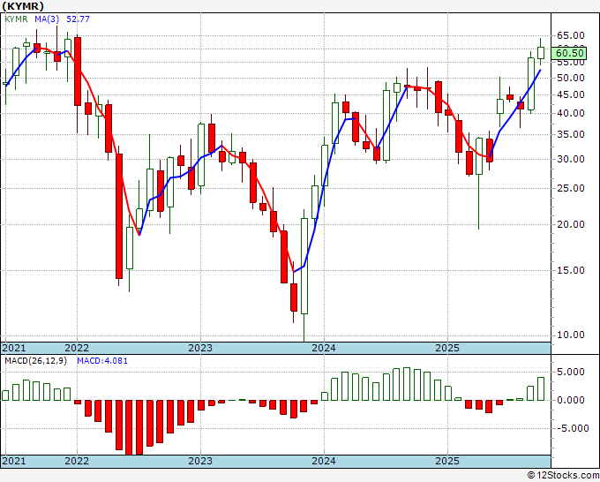
Task: Click the 50.00 price axis label
Action: pyautogui.click(x=570, y=78)
